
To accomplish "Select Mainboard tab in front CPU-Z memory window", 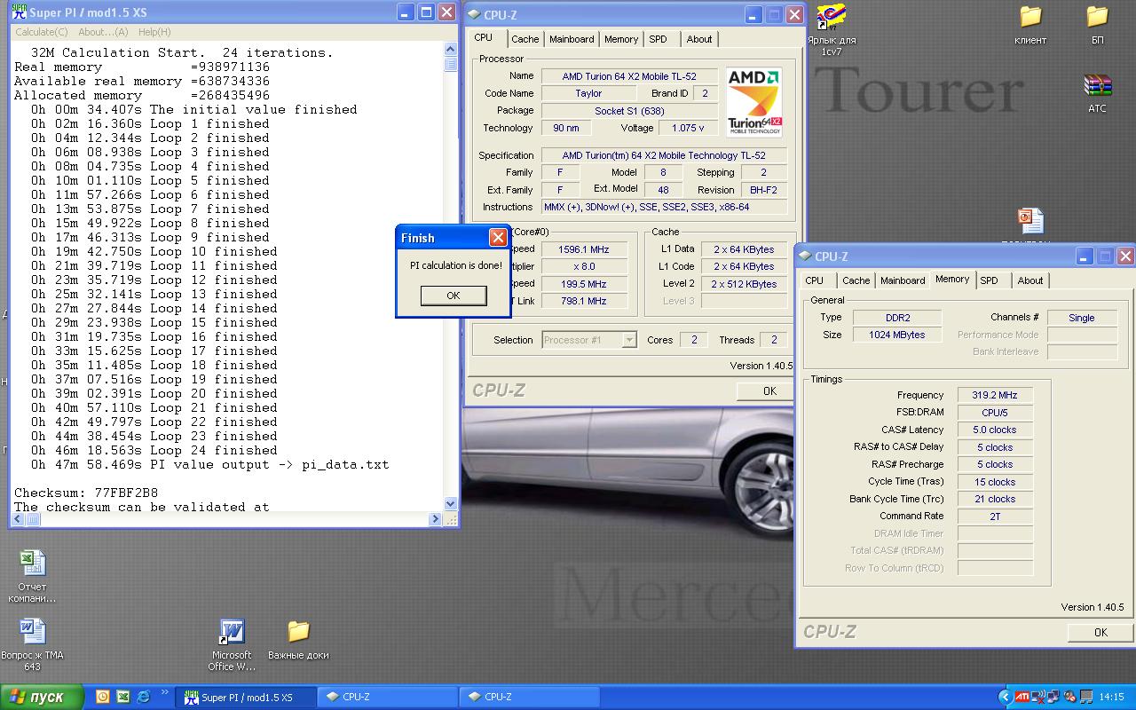I will (x=903, y=280).
